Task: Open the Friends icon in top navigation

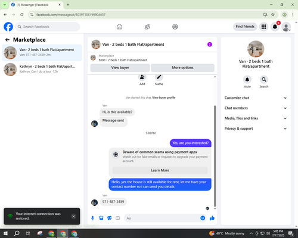Action: pyautogui.click(x=147, y=27)
